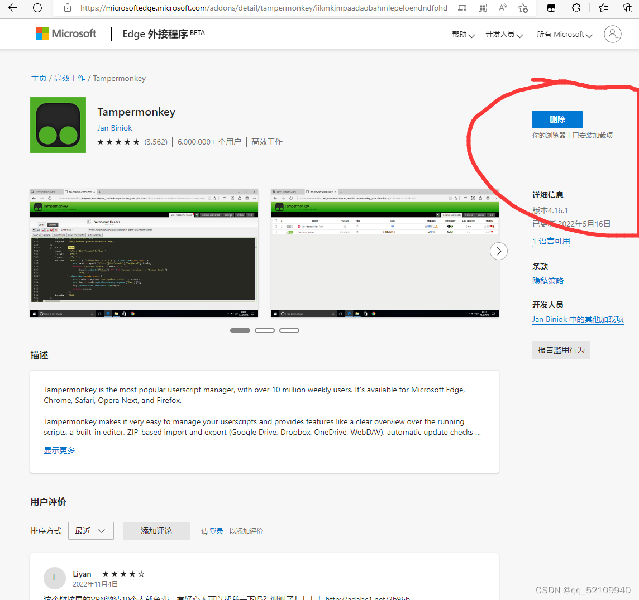The width and height of the screenshot is (639, 600).
Task: View site info via the padlock icon
Action: tap(68, 8)
